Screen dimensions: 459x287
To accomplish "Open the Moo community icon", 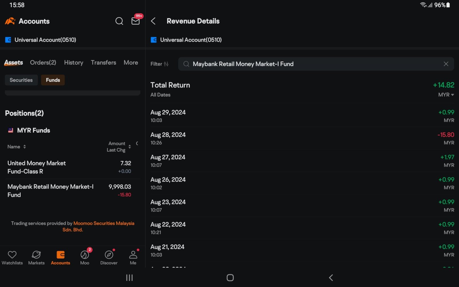I will click(85, 255).
